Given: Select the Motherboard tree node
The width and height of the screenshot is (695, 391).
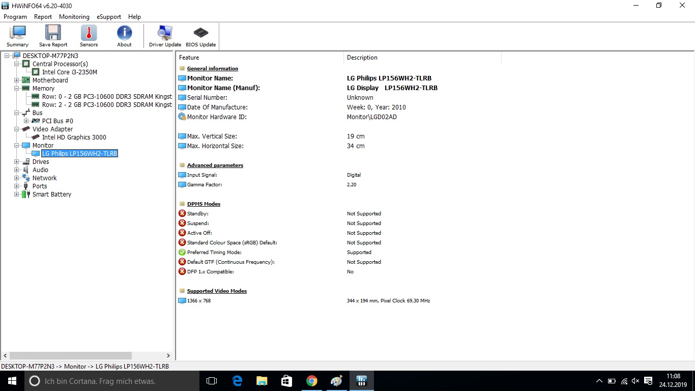Looking at the screenshot, I should [x=50, y=80].
